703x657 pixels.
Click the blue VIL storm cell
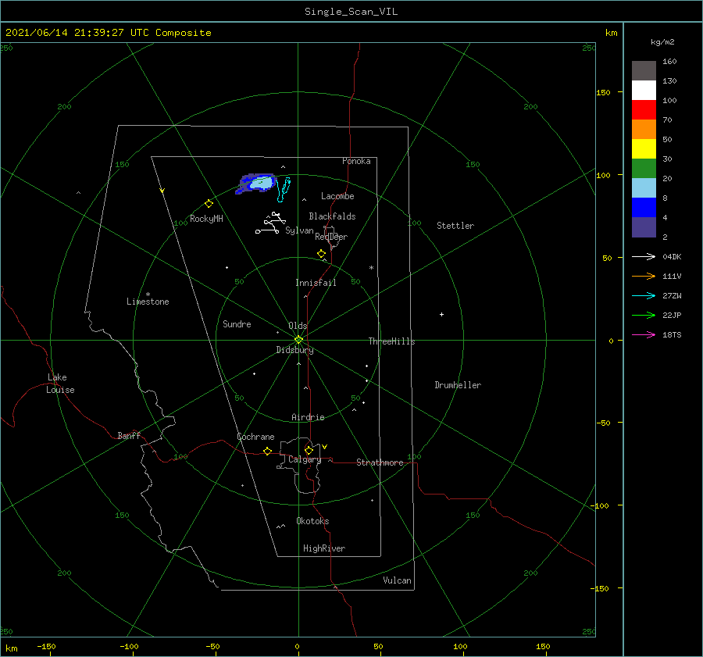tap(256, 184)
